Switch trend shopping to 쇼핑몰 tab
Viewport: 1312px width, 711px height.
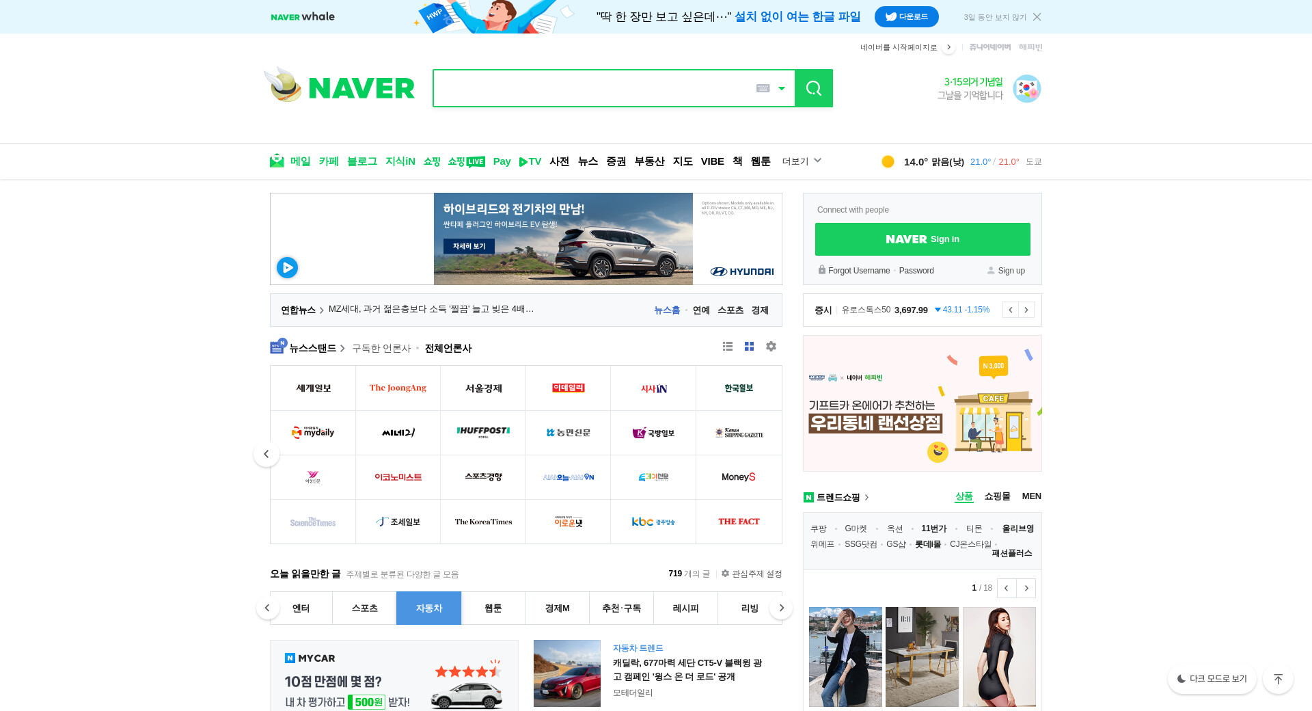pyautogui.click(x=997, y=496)
